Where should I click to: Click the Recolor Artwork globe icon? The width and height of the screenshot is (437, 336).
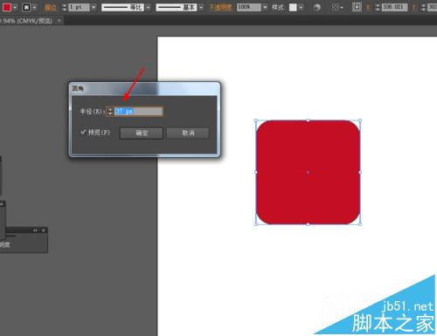tap(317, 8)
